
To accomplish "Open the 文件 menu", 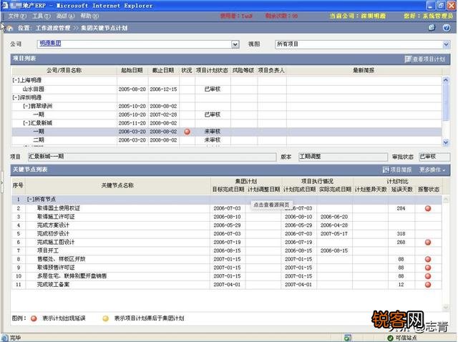I will click(x=17, y=16).
